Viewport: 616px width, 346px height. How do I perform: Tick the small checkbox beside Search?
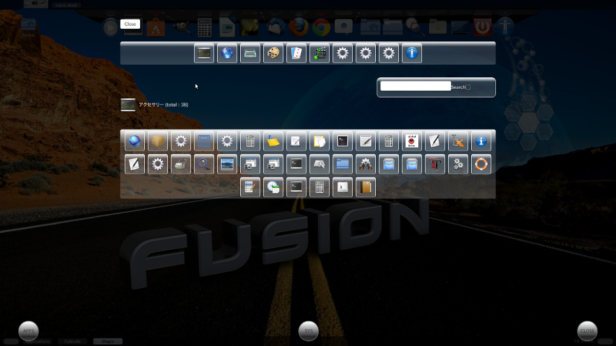click(468, 87)
